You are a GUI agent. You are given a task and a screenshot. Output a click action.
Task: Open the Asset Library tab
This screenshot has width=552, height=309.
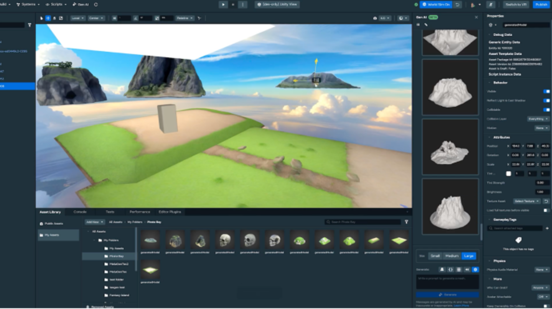50,212
